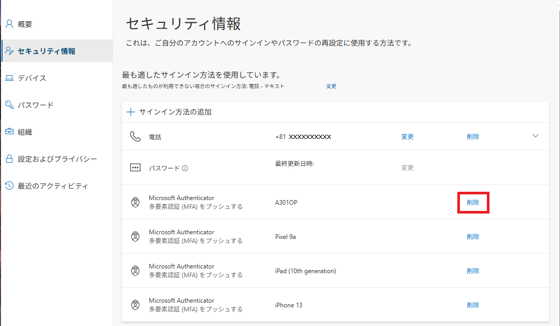Navigate to 組織 in the sidebar
This screenshot has height=326, width=560.
point(25,132)
